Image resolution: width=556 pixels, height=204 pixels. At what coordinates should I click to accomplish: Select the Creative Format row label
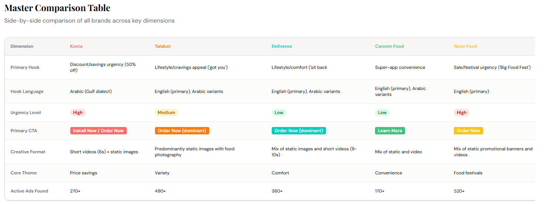[x=28, y=152]
